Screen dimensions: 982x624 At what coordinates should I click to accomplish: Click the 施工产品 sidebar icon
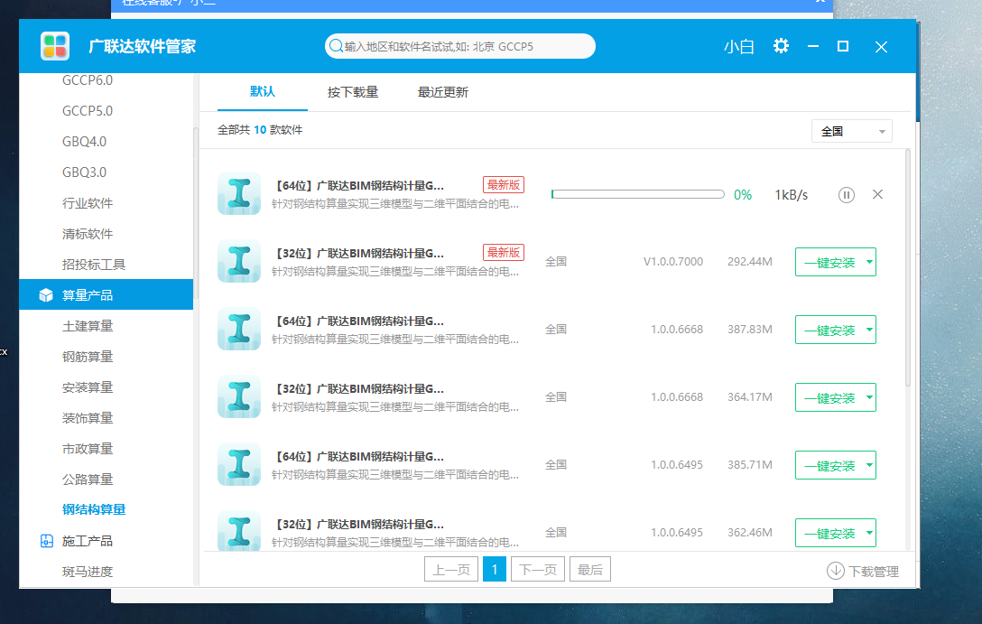46,541
